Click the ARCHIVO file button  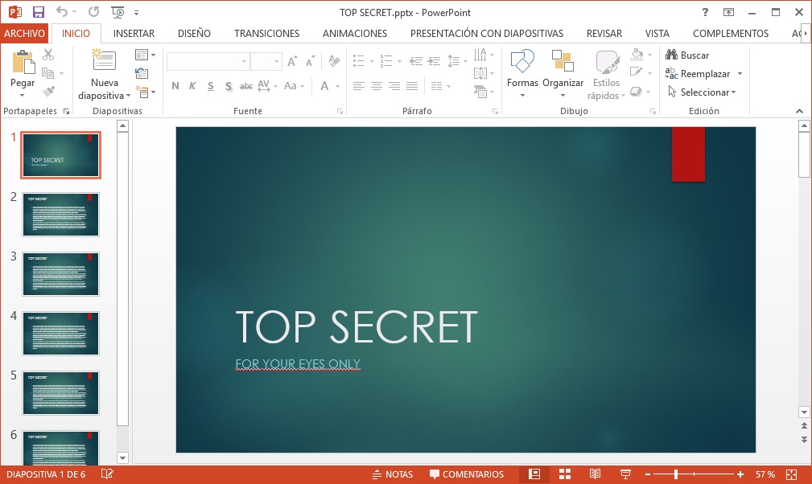(x=25, y=34)
